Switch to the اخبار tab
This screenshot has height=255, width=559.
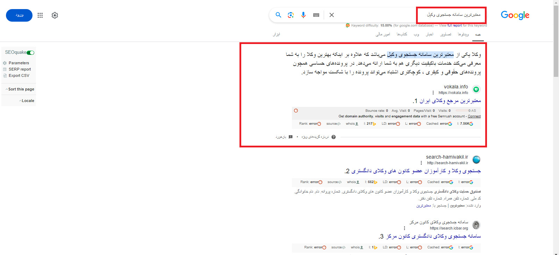pos(430,34)
